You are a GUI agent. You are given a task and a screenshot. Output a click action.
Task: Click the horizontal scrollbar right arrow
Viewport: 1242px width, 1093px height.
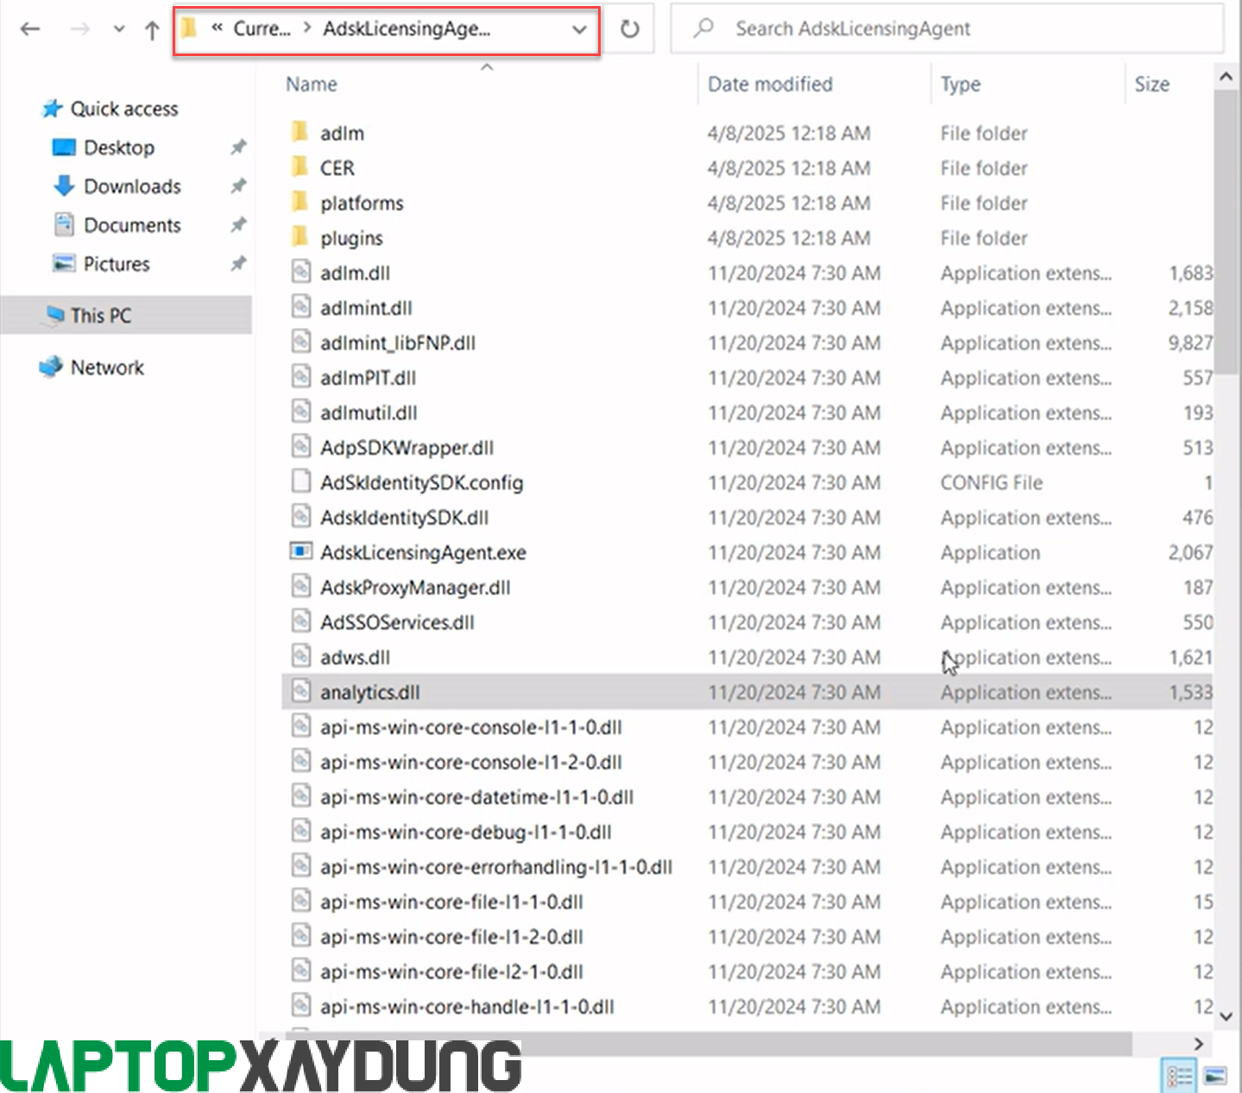coord(1199,1044)
